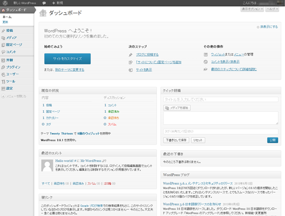Open 新しいWordPress site name menu
Viewport: 285px width, 216px height.
pyautogui.click(x=24, y=3)
